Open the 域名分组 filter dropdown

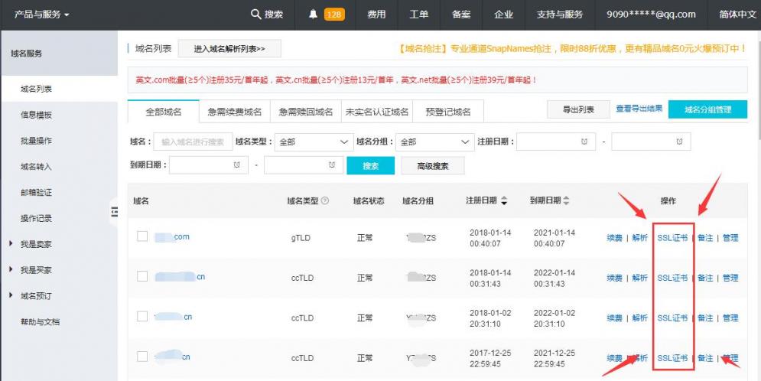pyautogui.click(x=434, y=142)
